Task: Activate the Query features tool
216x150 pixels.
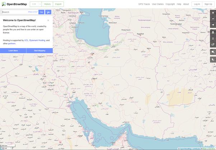Action: click(x=213, y=60)
